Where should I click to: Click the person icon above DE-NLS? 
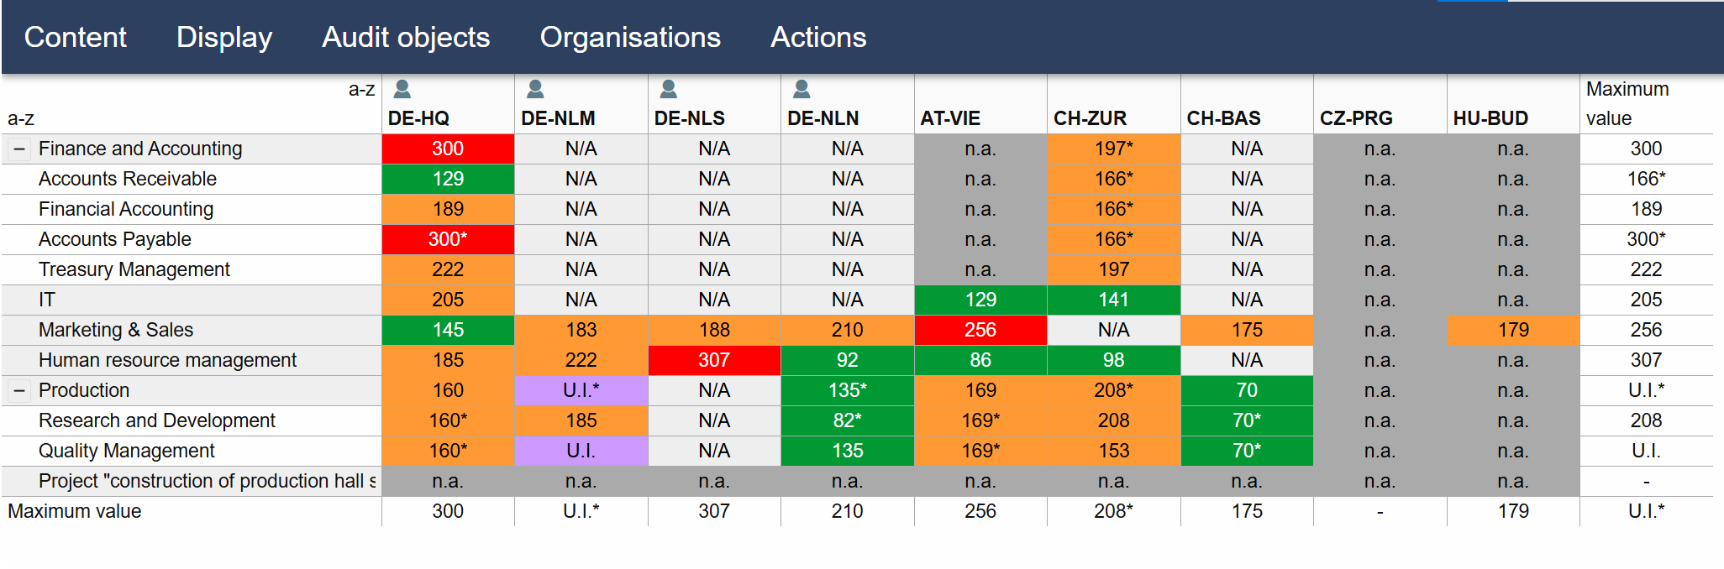669,89
